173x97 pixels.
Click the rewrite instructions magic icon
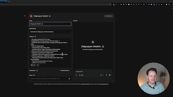38,65
